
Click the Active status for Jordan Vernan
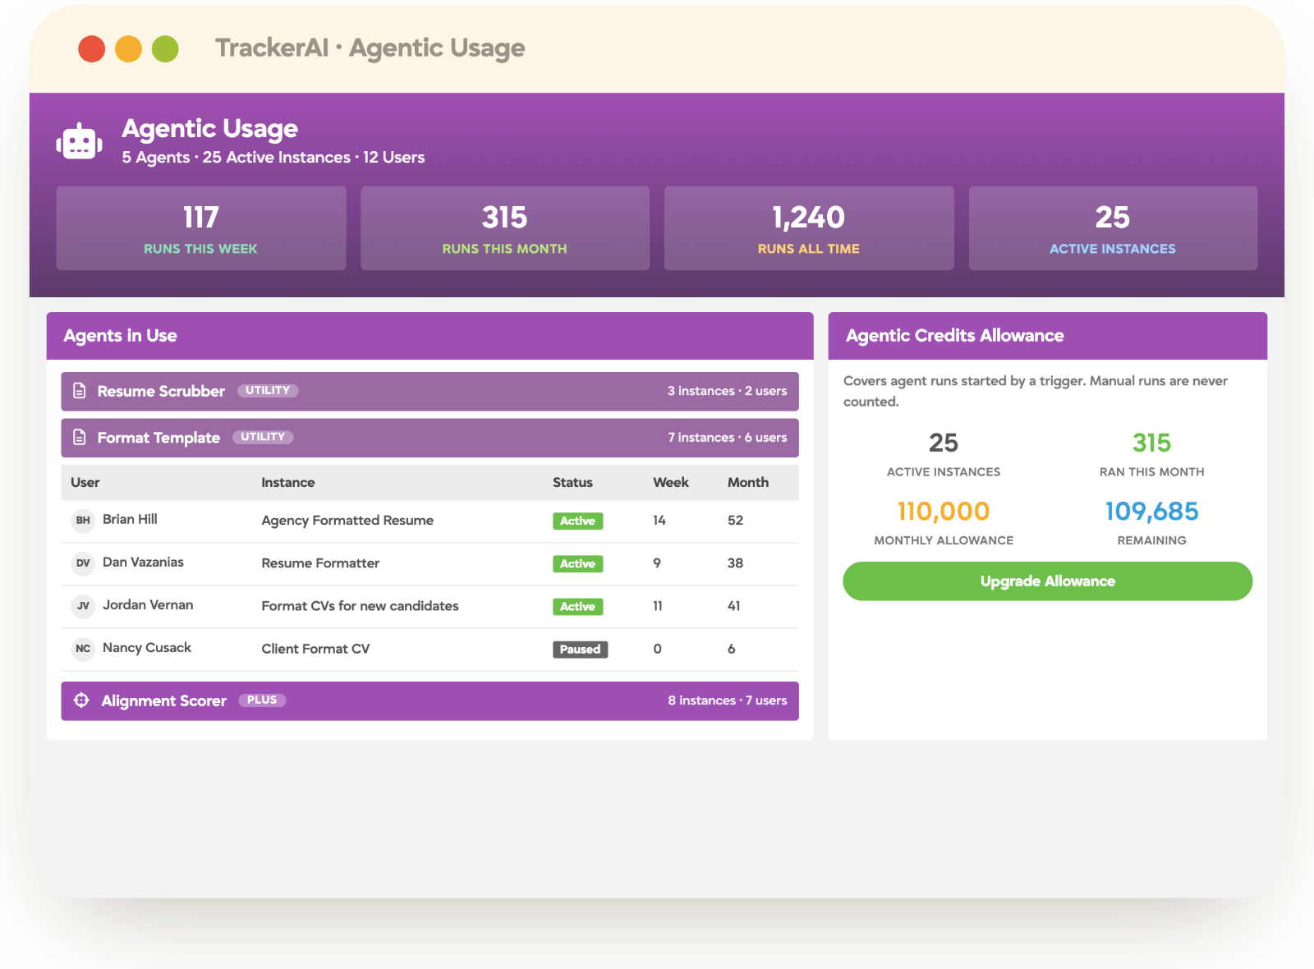tap(577, 606)
